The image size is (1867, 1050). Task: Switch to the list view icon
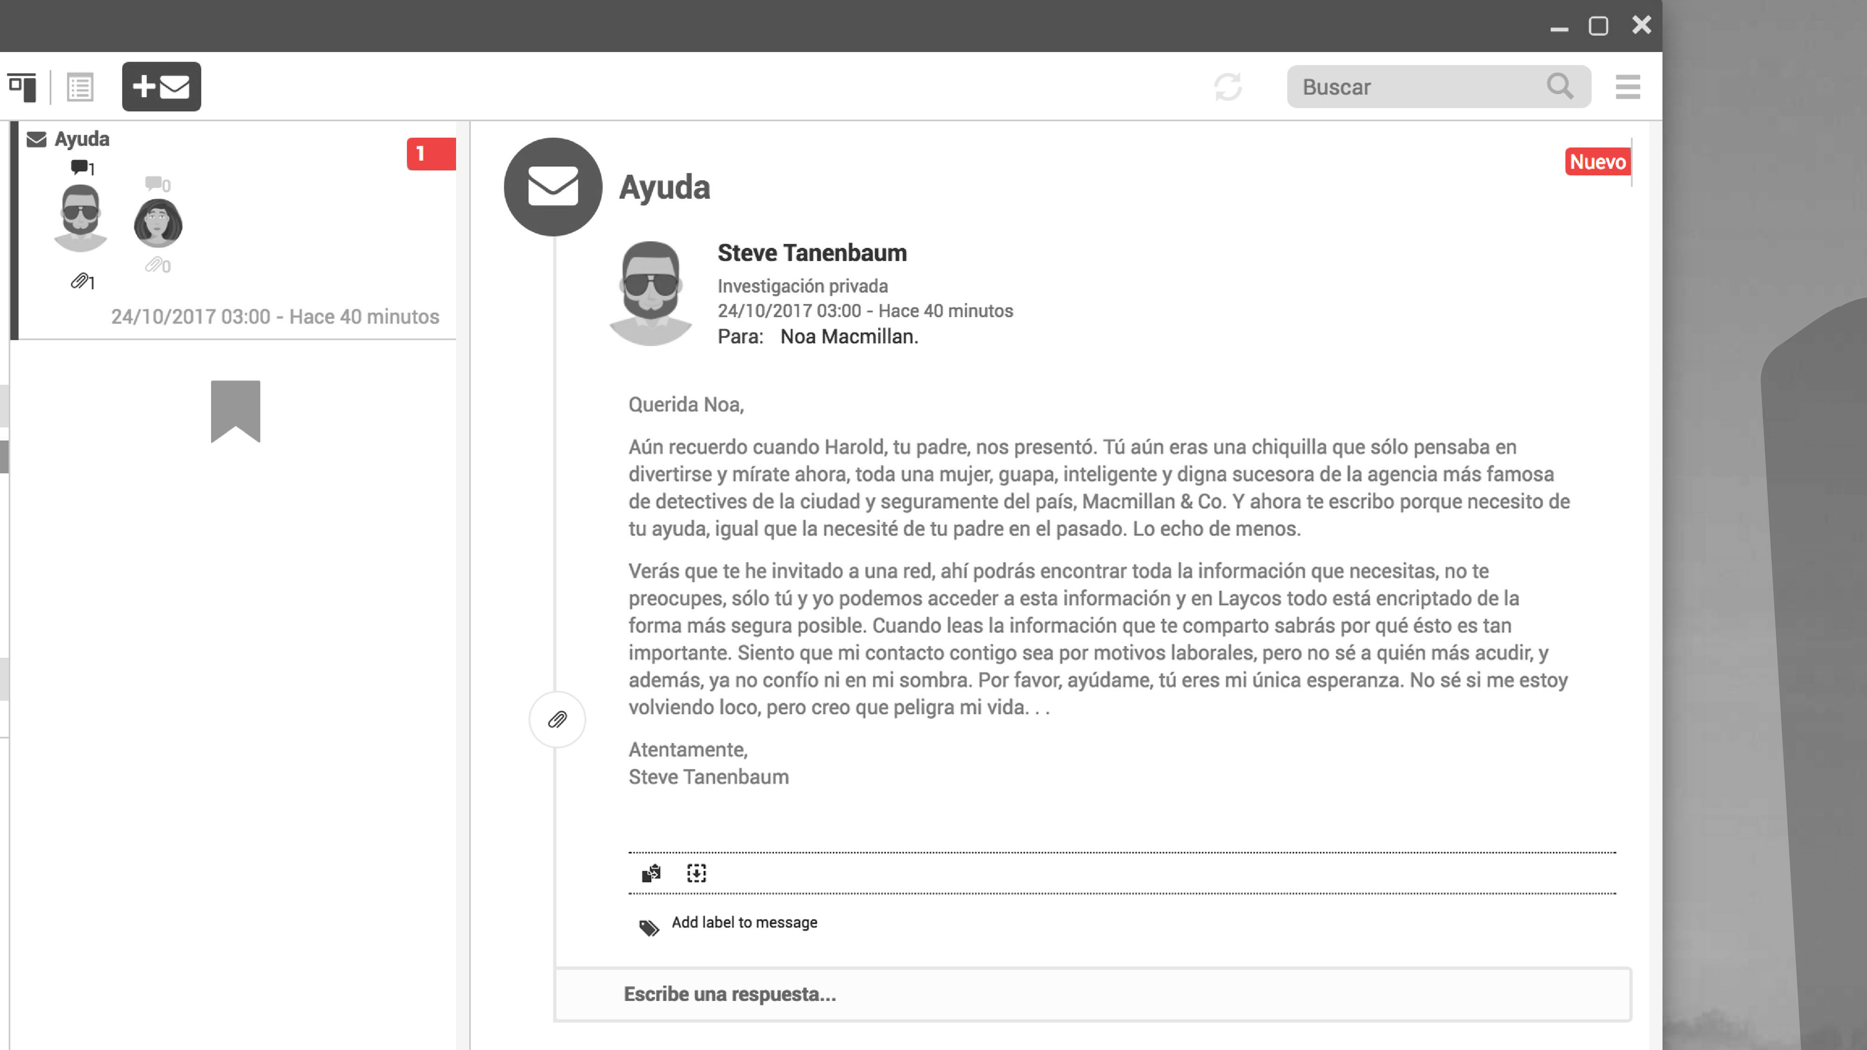pyautogui.click(x=80, y=87)
